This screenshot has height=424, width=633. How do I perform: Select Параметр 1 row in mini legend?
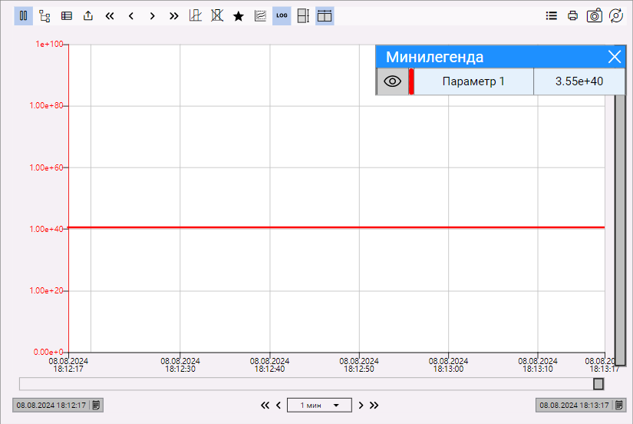coord(473,81)
